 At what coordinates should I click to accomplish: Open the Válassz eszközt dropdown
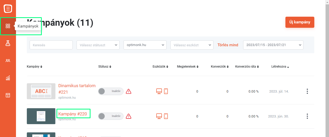[x=192, y=45]
